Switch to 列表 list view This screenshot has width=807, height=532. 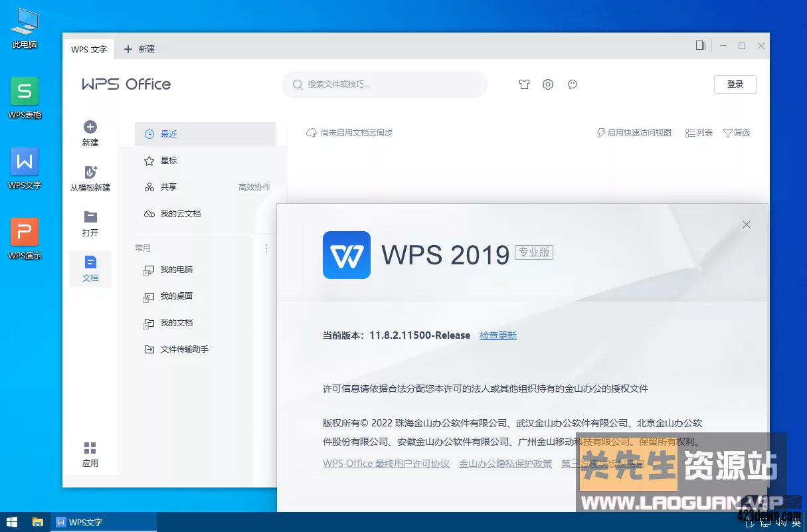point(698,132)
